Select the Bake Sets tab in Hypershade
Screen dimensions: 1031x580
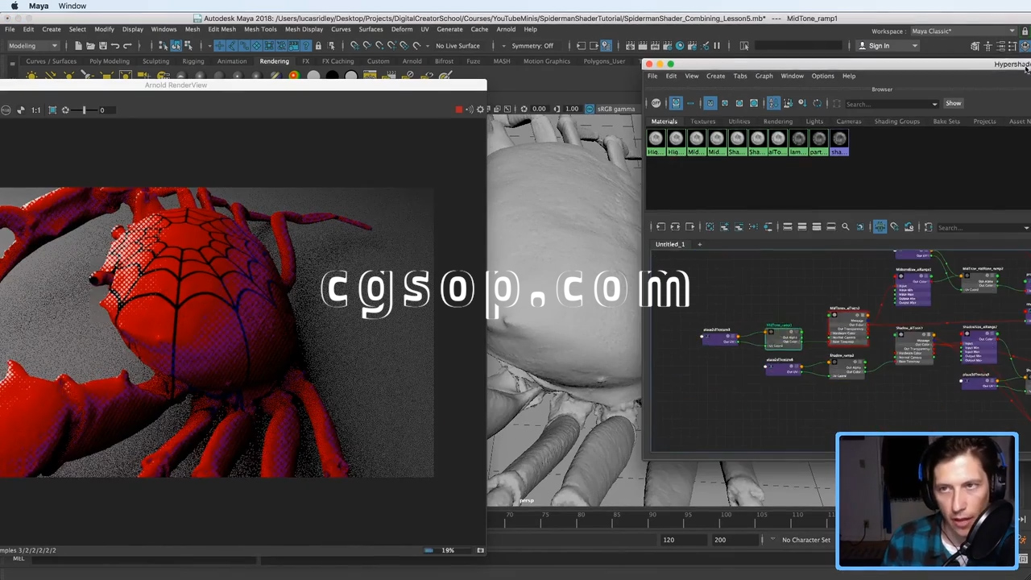point(946,122)
